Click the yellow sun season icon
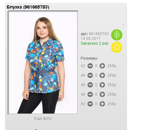 117,47
